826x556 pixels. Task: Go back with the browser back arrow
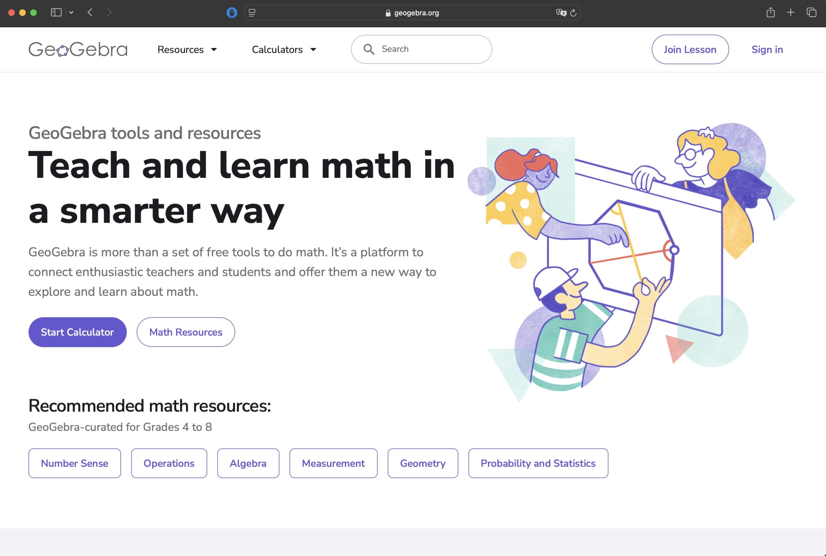point(90,12)
